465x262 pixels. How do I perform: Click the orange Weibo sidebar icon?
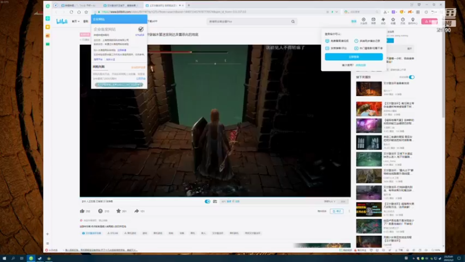click(48, 36)
